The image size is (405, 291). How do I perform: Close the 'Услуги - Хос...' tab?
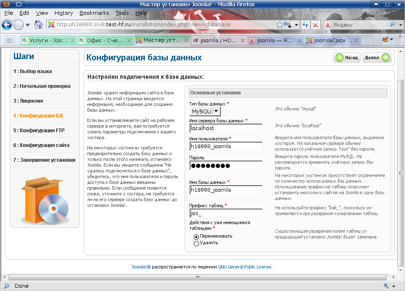pos(72,41)
